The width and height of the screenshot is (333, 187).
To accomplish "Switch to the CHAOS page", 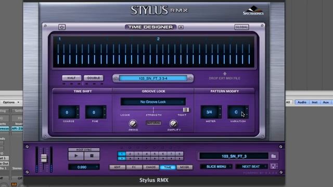I will (x=151, y=167).
